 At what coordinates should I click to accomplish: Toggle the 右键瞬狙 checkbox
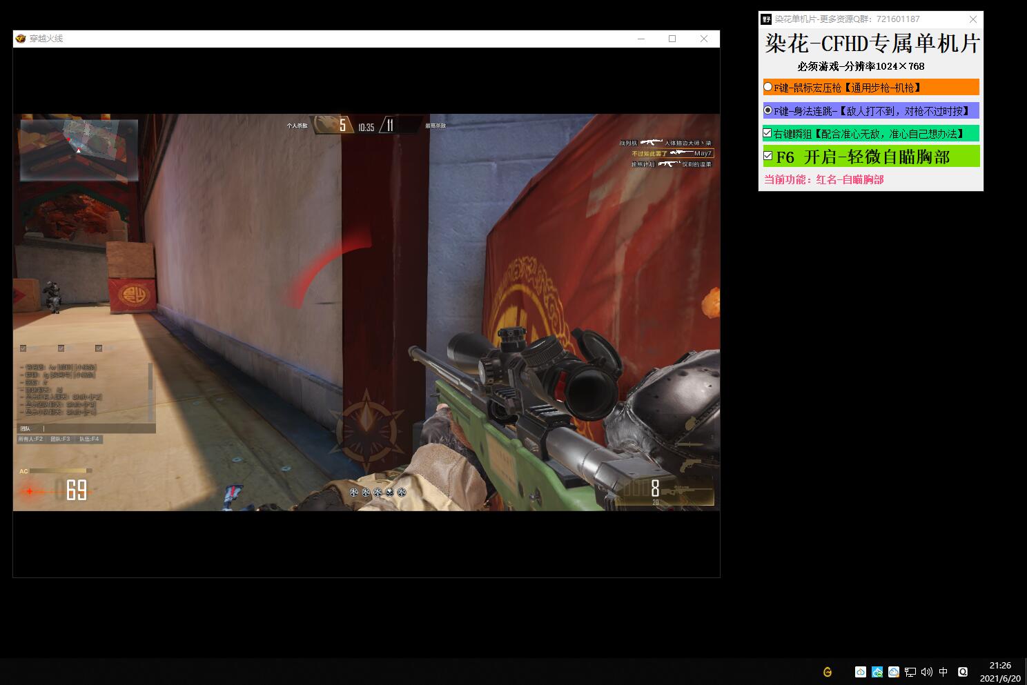coord(767,133)
